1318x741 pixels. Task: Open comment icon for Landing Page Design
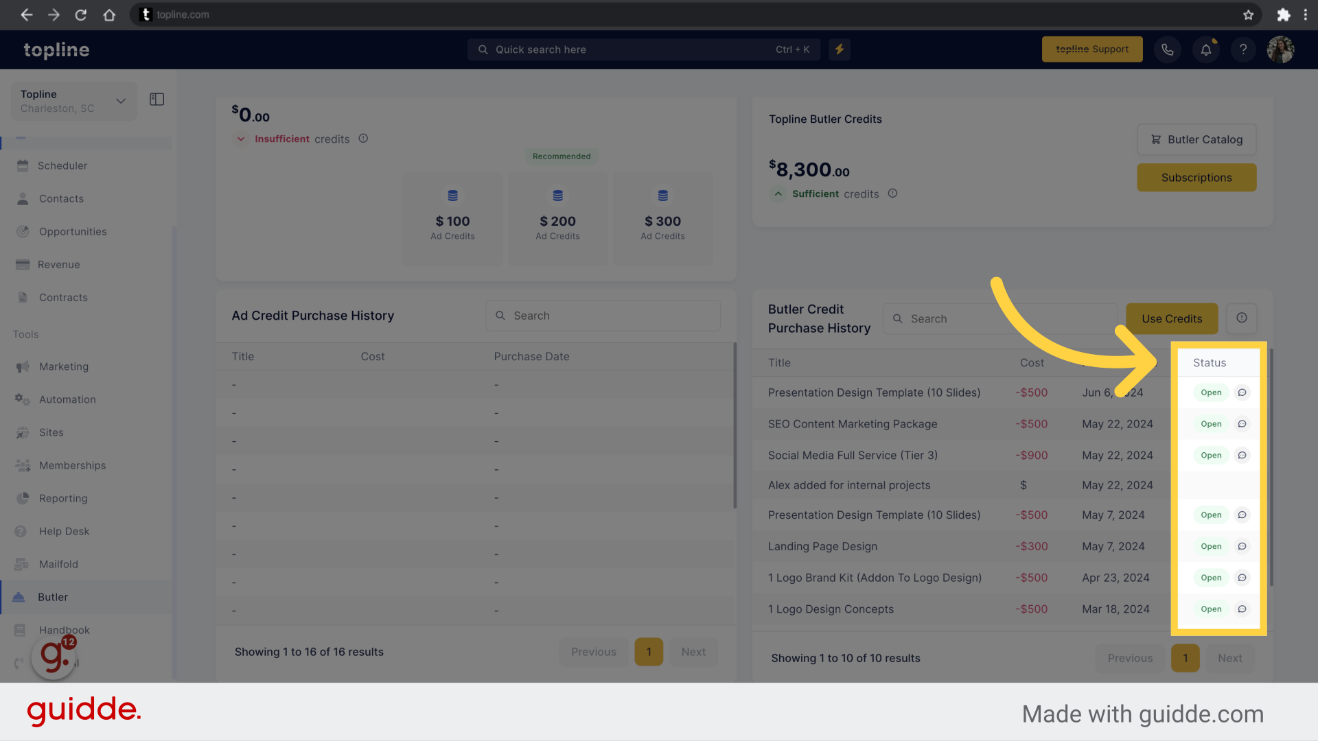(1242, 547)
